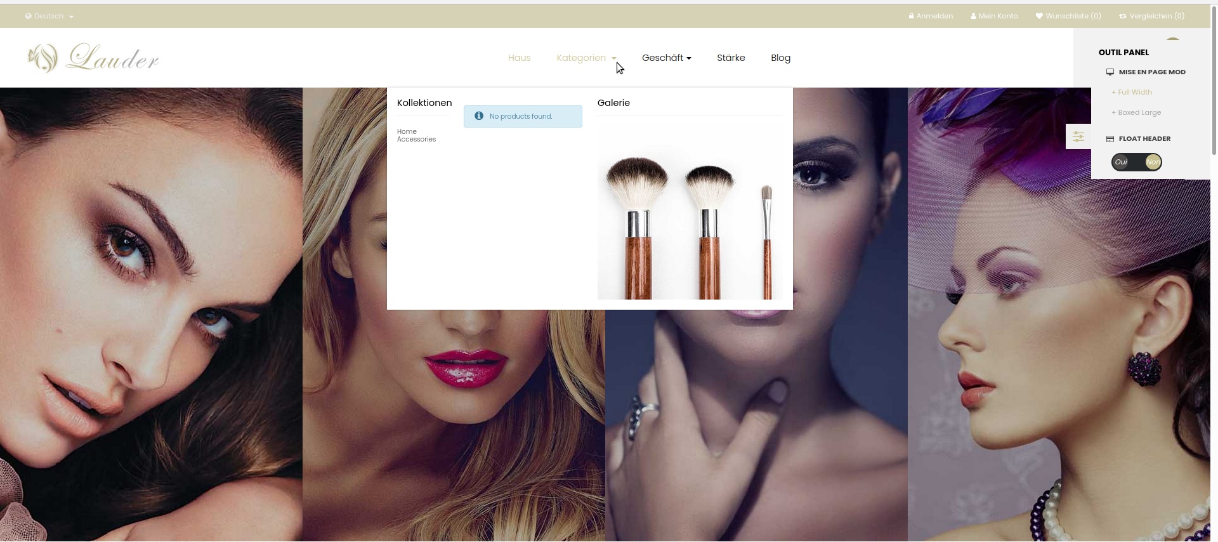Switch Float Header to Oui

click(x=1122, y=162)
